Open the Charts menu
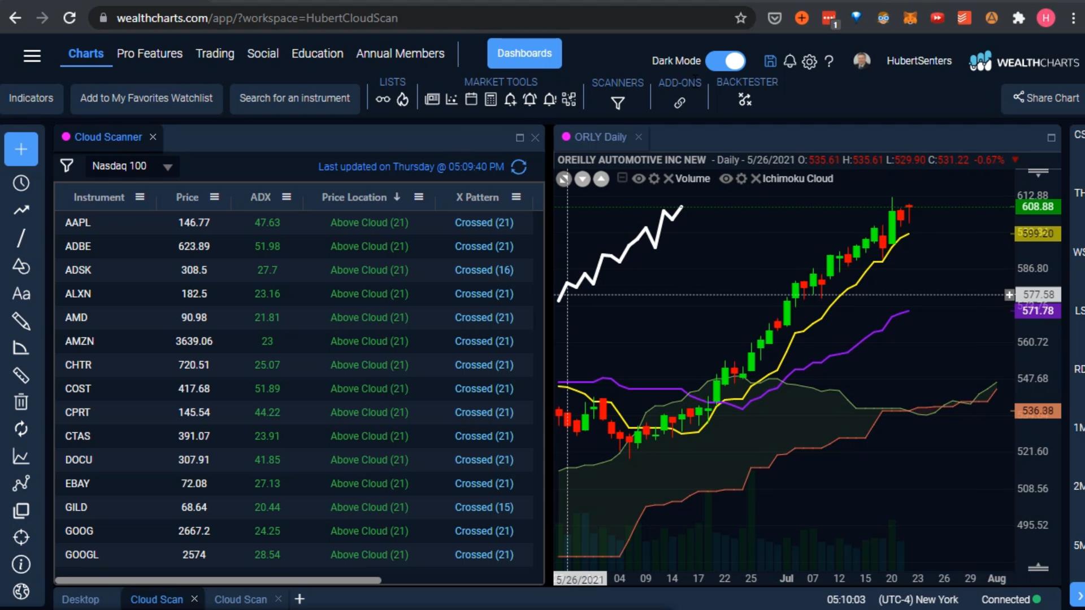Image resolution: width=1085 pixels, height=610 pixels. [86, 54]
